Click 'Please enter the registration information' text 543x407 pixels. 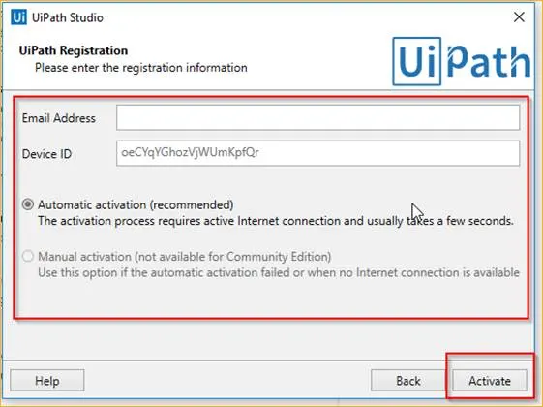pyautogui.click(x=141, y=68)
